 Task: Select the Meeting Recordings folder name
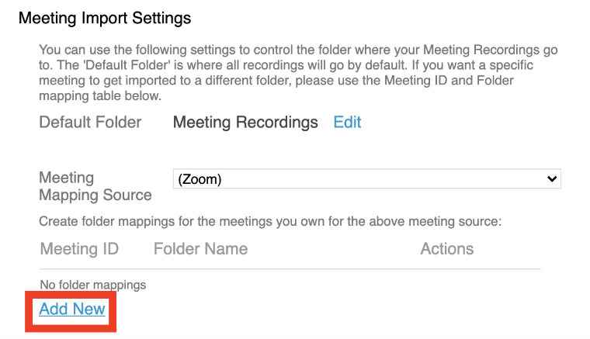click(245, 122)
